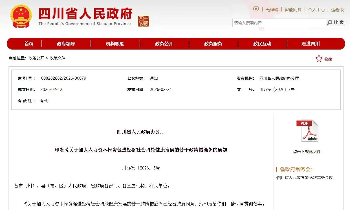Click the search input field
This screenshot has width=350, height=210.
click(279, 23)
